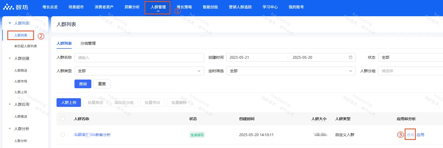Open the 增长总览 top menu
Viewport: 443px width, 148px height.
(50, 7)
